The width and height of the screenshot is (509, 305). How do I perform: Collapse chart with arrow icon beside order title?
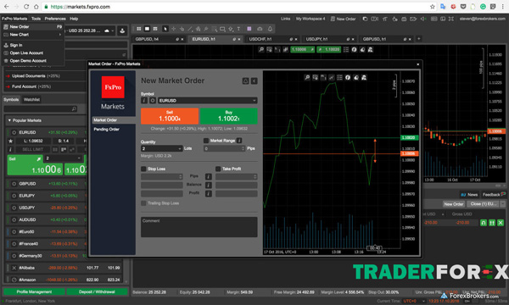tap(255, 80)
